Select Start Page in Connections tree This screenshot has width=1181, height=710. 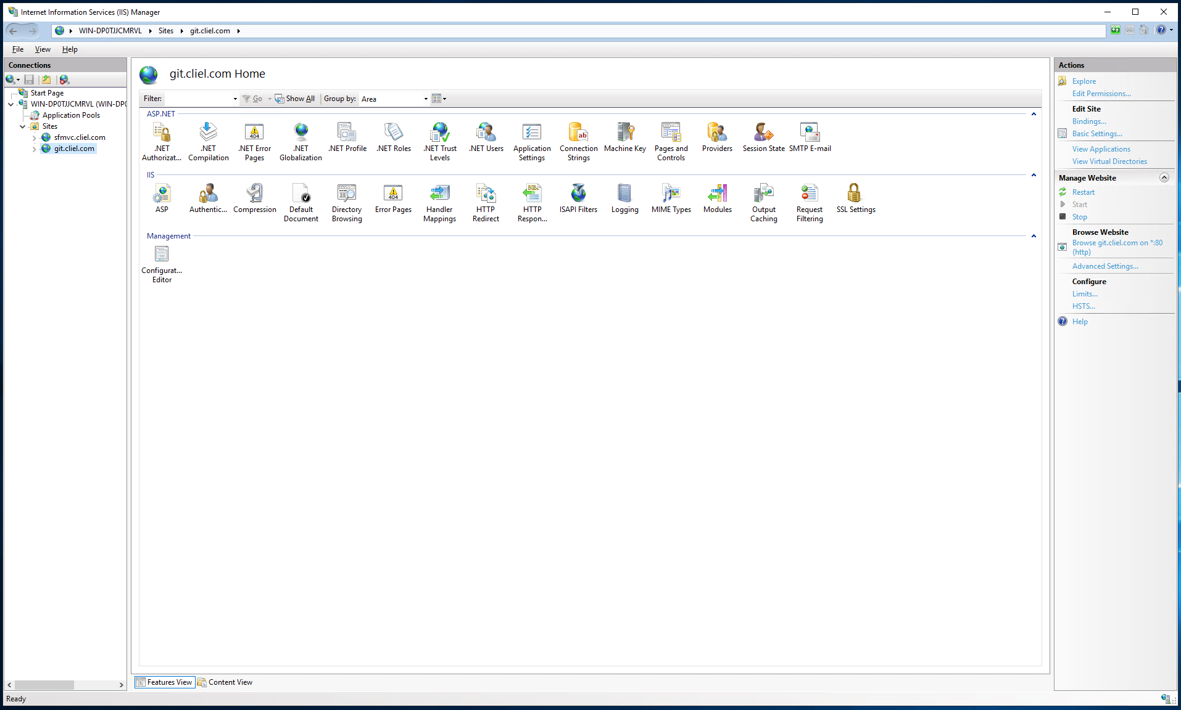point(47,93)
